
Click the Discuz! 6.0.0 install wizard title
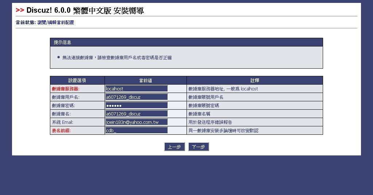point(85,11)
